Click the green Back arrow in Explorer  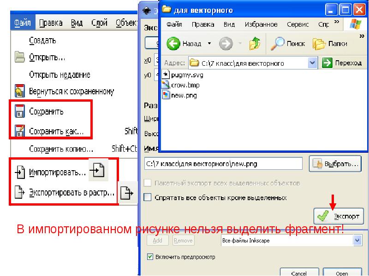[x=173, y=43]
